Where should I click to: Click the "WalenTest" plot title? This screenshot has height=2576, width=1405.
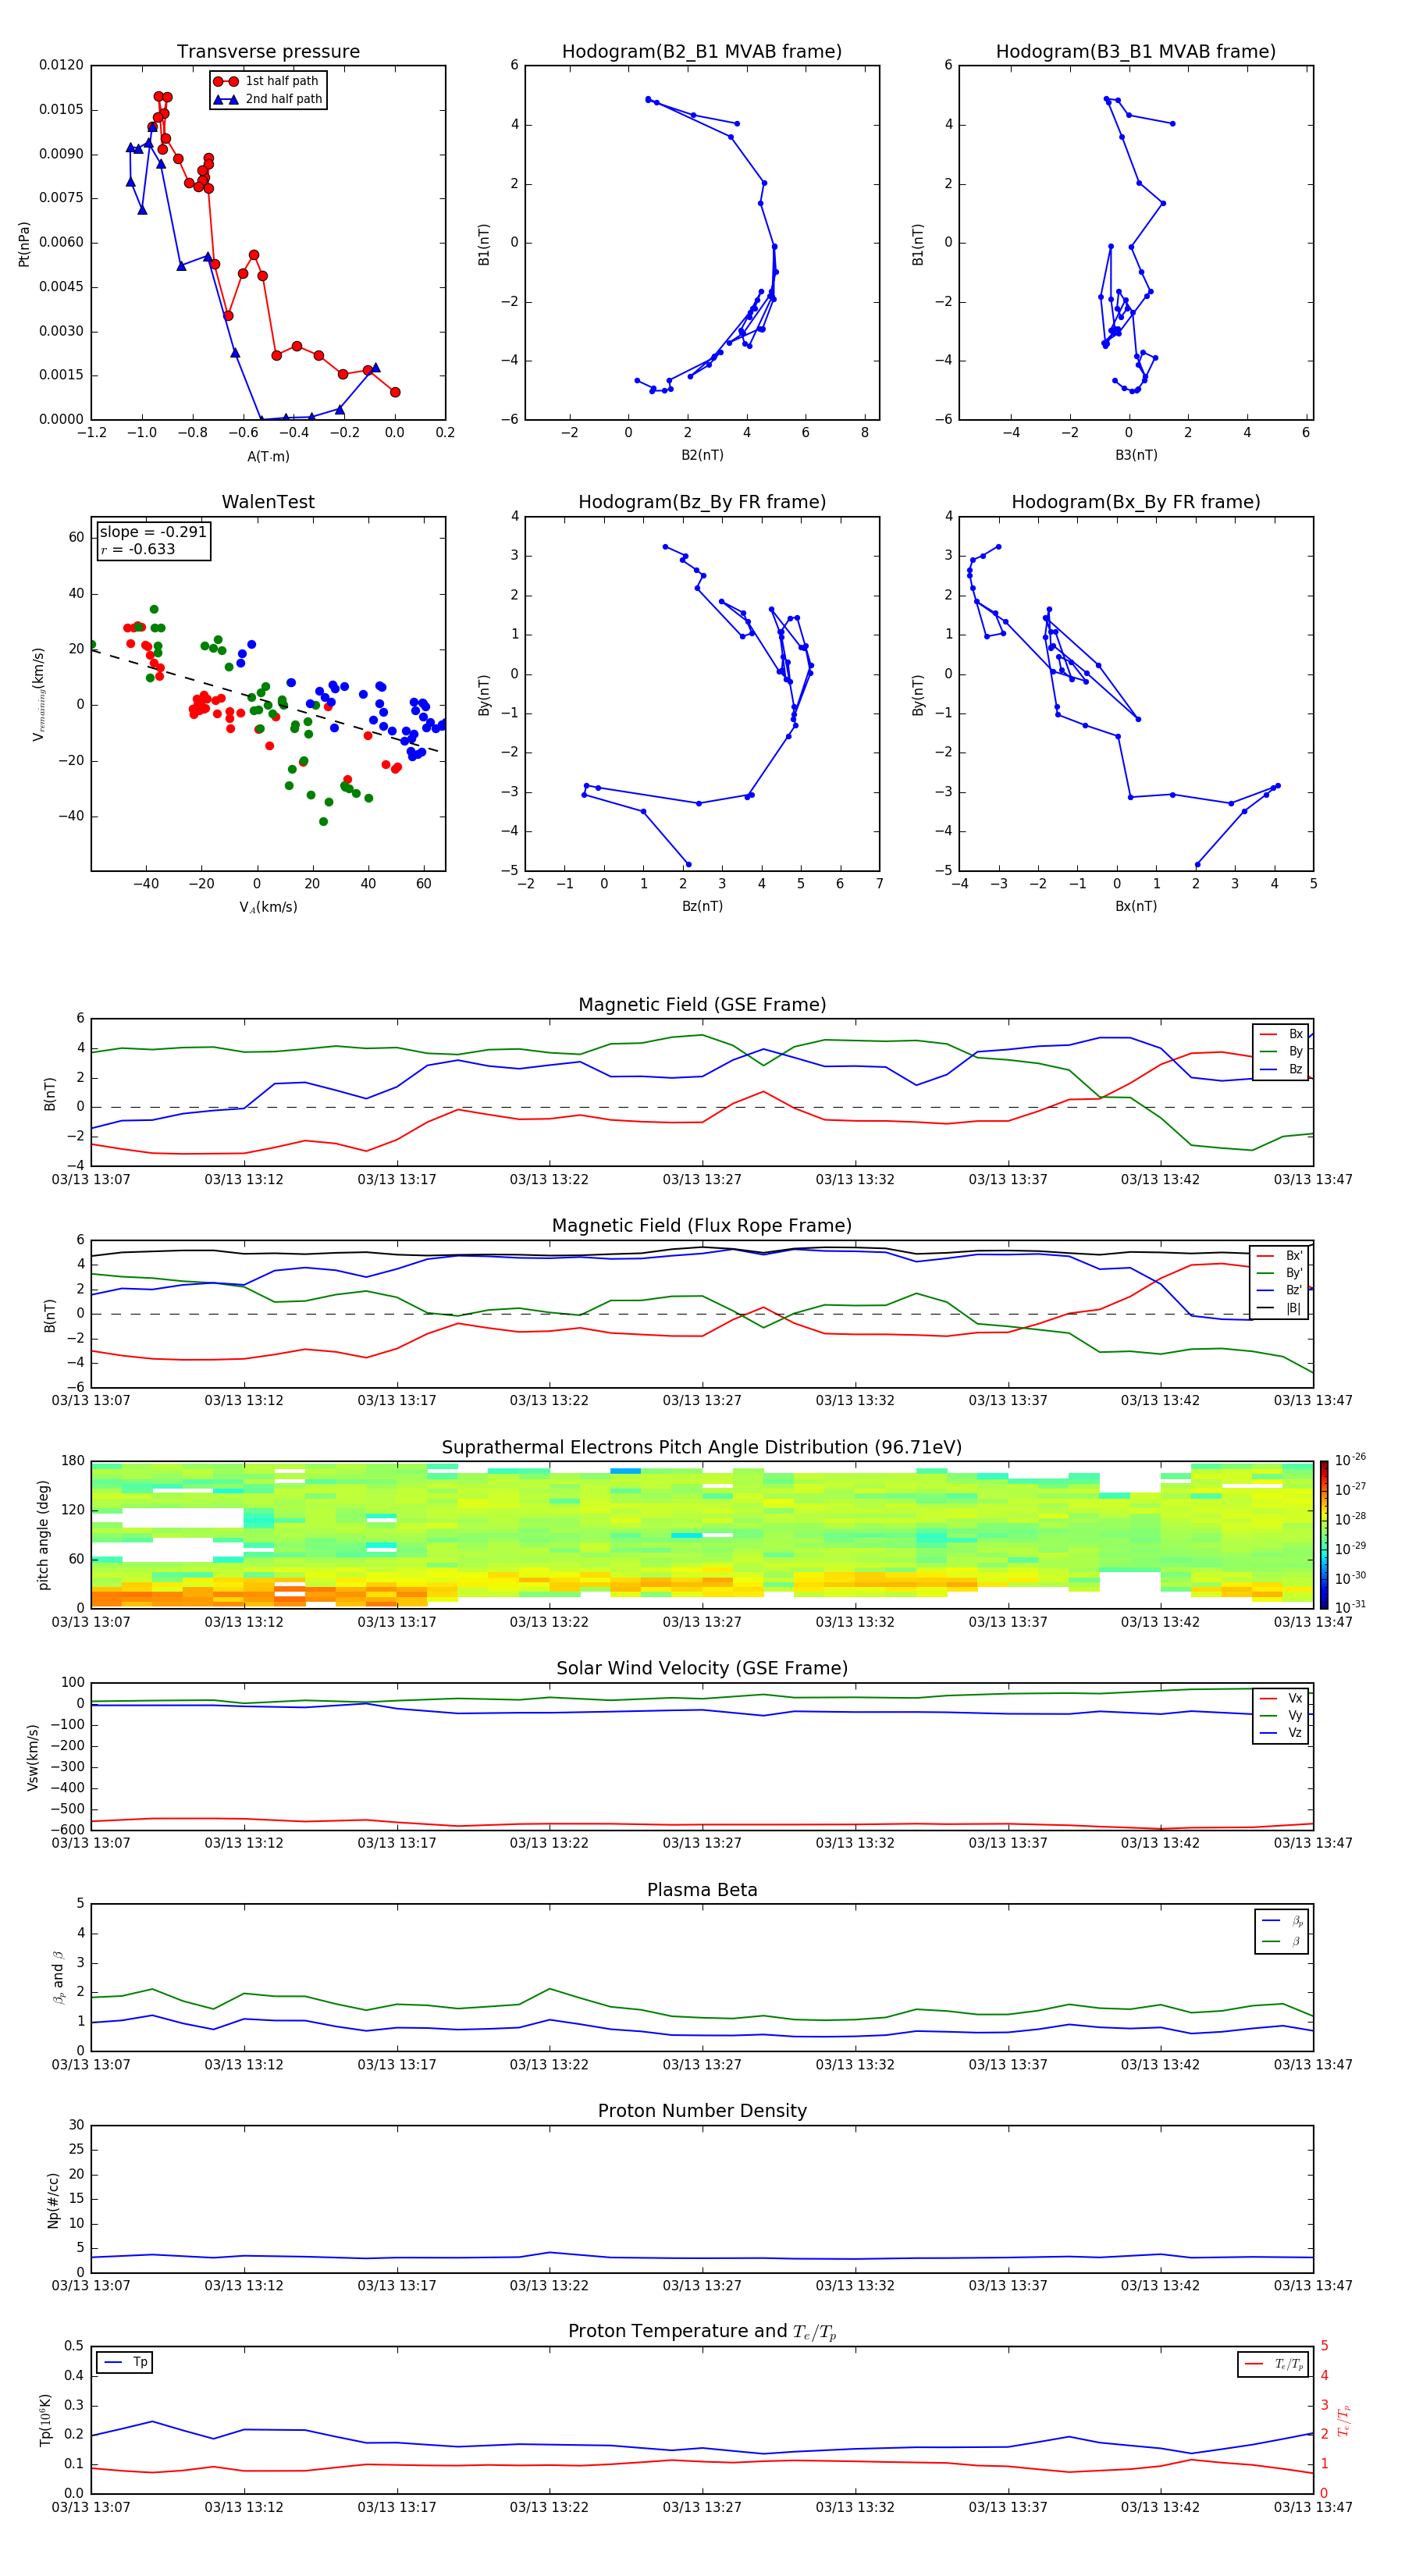tap(268, 502)
